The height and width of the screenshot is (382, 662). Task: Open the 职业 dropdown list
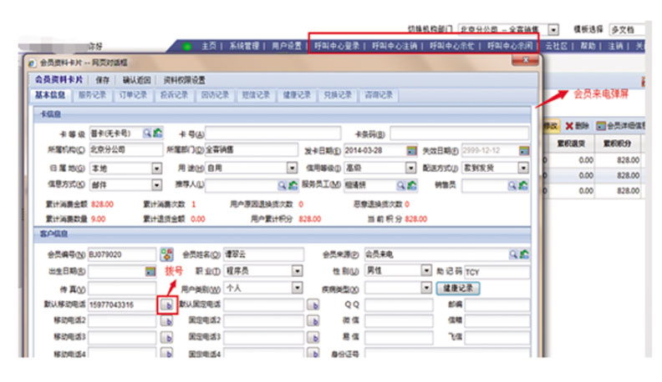tap(297, 272)
